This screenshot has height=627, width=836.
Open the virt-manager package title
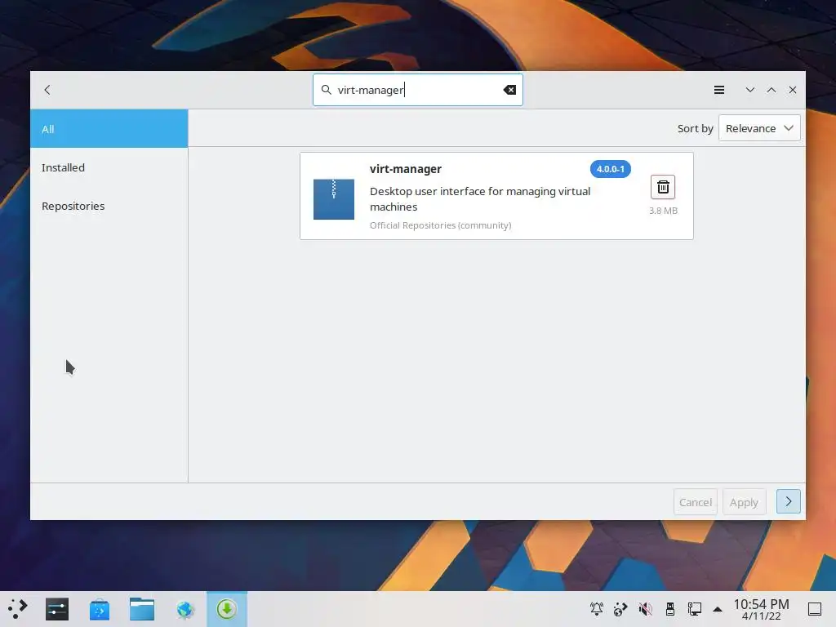(405, 169)
